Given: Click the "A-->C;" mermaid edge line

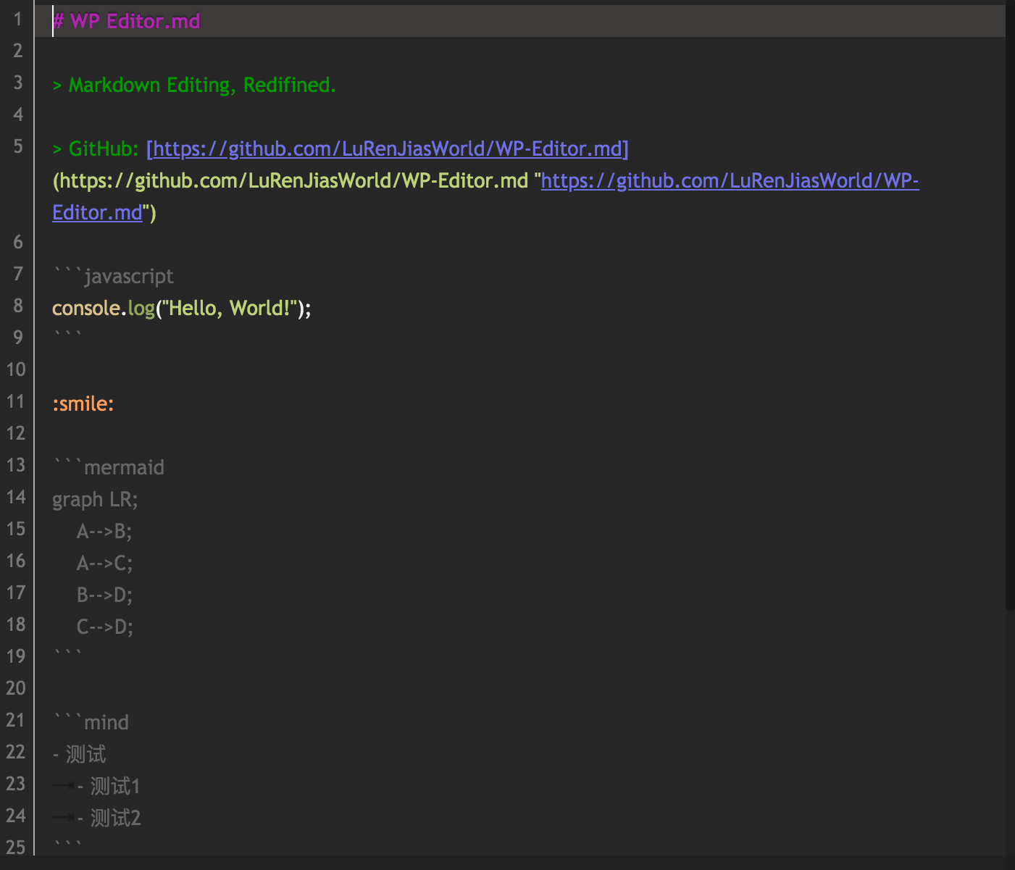Looking at the screenshot, I should 104,563.
